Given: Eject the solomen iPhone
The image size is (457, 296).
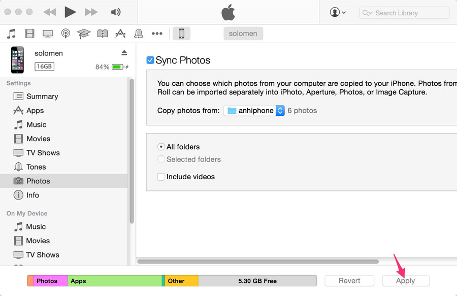Looking at the screenshot, I should pos(124,53).
